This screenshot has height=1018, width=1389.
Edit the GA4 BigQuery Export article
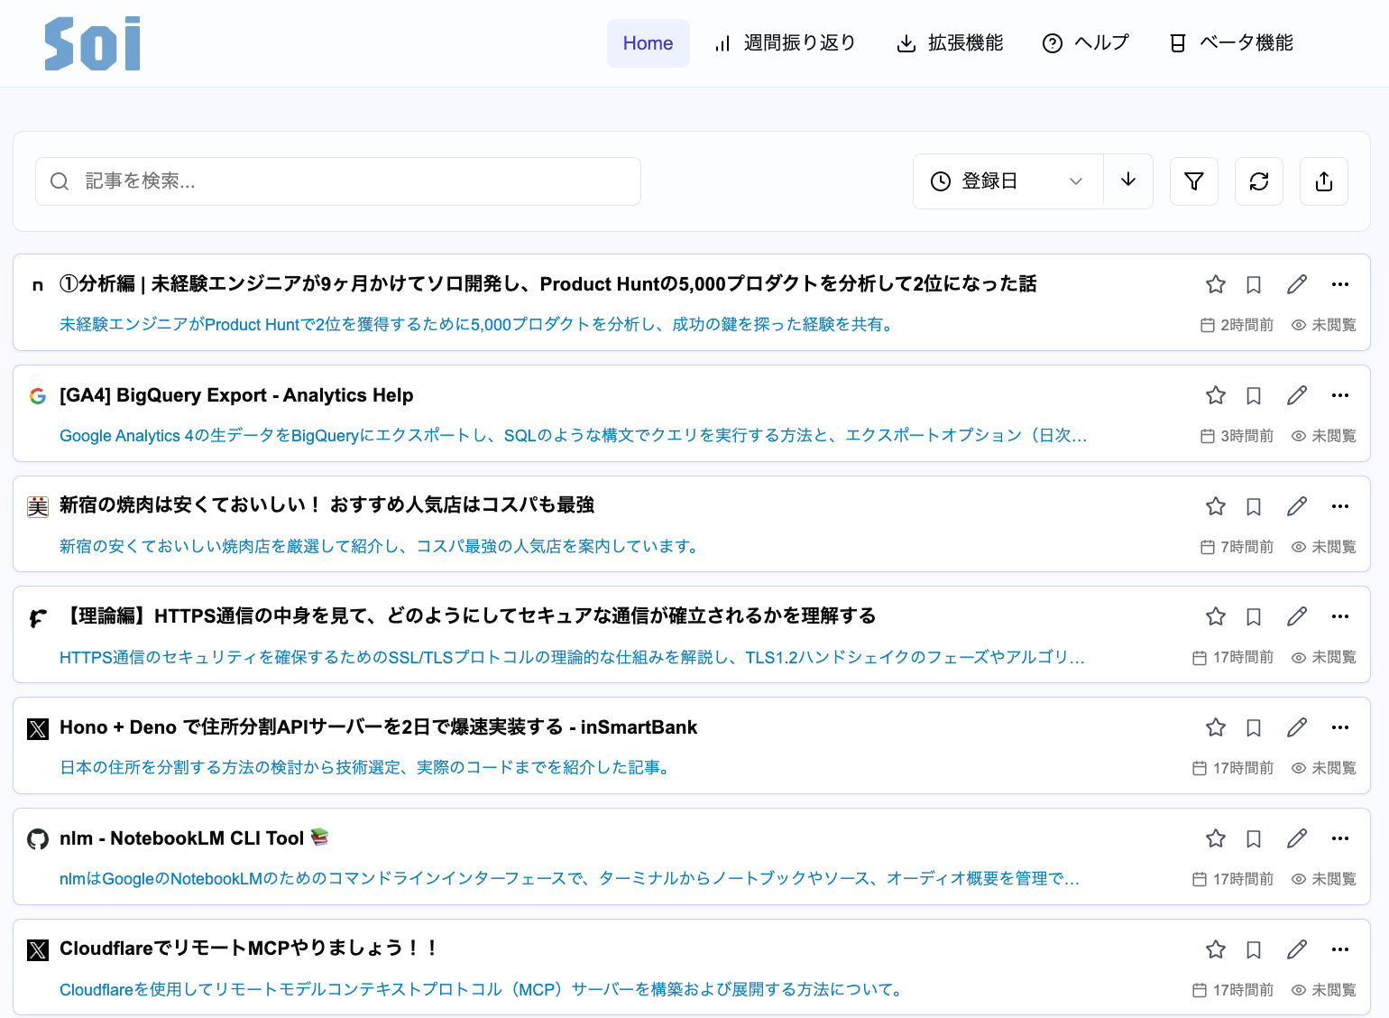1296,395
